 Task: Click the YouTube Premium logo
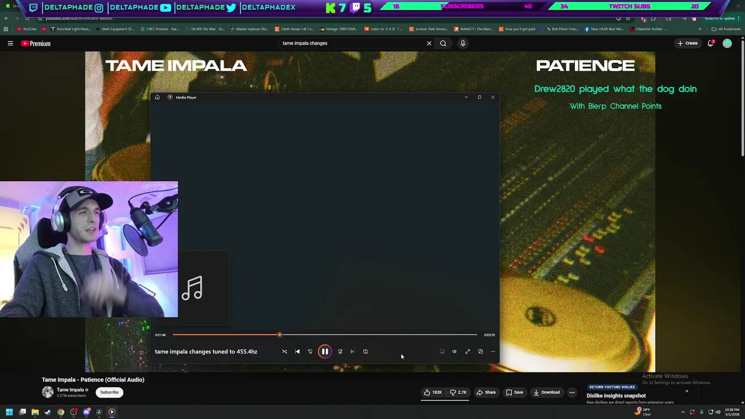coord(36,43)
